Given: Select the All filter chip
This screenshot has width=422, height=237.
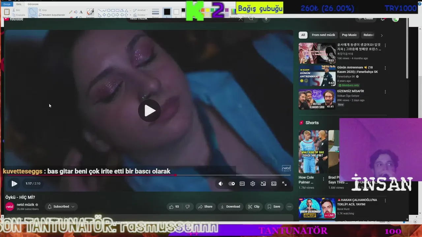Looking at the screenshot, I should pyautogui.click(x=303, y=35).
